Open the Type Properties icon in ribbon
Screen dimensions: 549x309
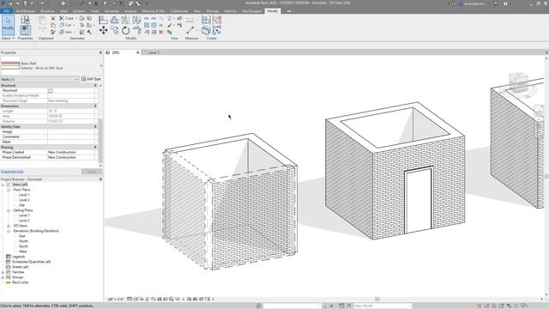25,20
